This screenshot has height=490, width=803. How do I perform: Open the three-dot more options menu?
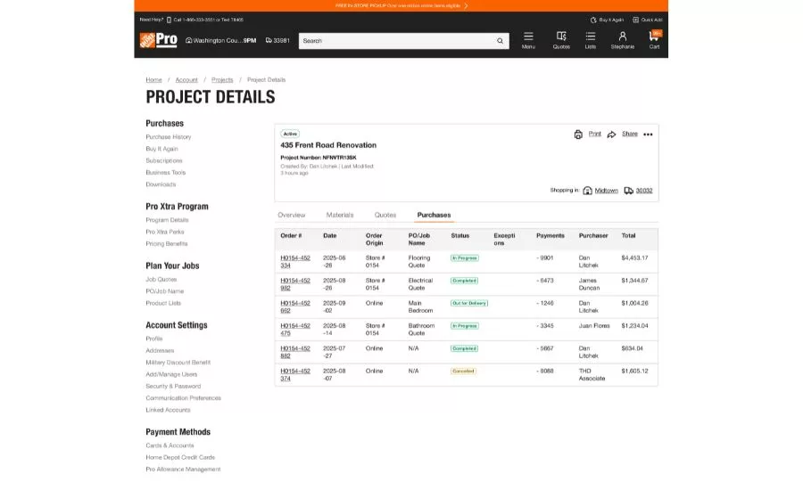[648, 135]
